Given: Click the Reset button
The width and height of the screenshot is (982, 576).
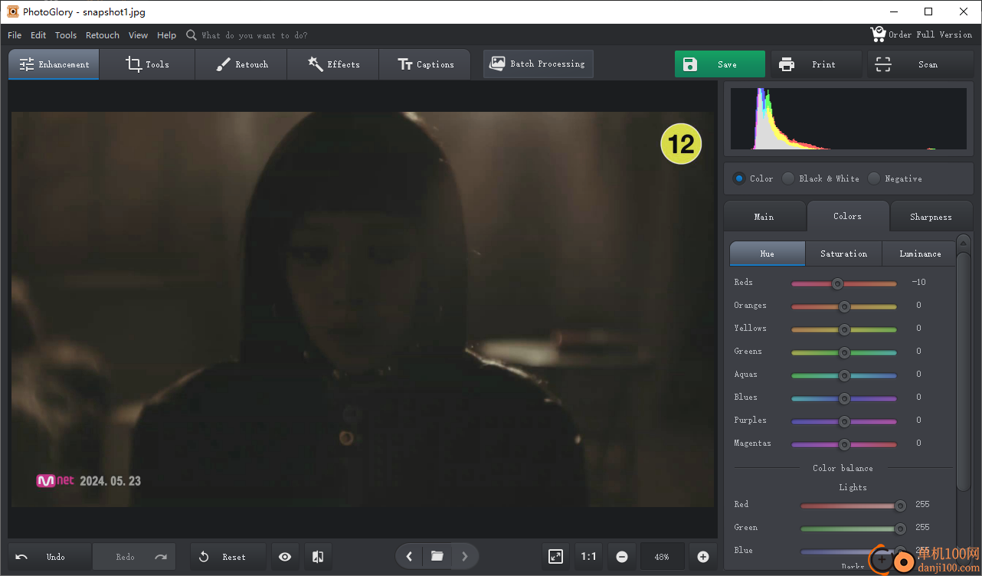Looking at the screenshot, I should pyautogui.click(x=228, y=557).
